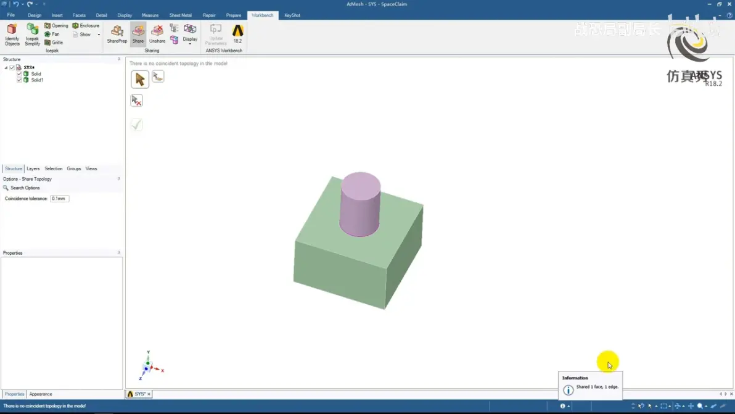Select Solid in the structure tree
This screenshot has width=735, height=414.
pyautogui.click(x=36, y=73)
